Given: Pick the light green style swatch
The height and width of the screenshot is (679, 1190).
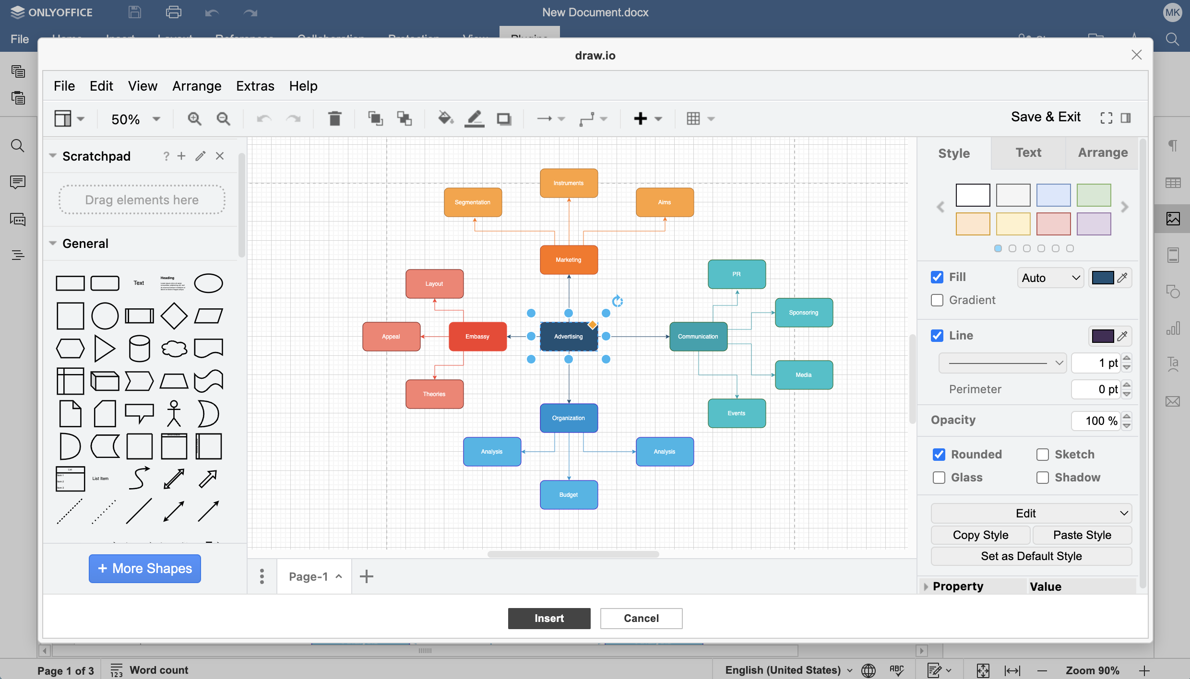Looking at the screenshot, I should pyautogui.click(x=1094, y=195).
